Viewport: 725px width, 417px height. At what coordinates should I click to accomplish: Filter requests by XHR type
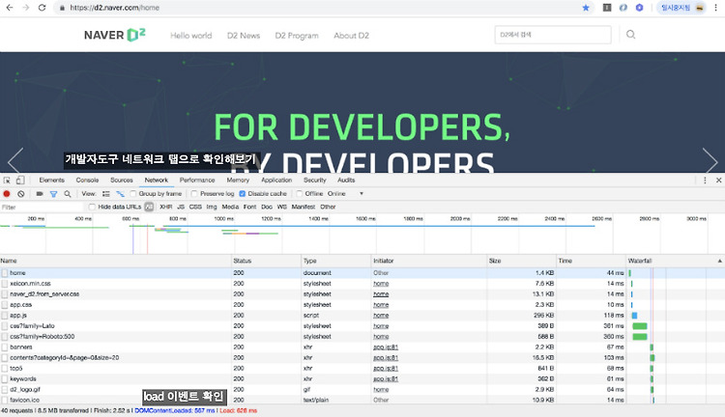tap(166, 207)
